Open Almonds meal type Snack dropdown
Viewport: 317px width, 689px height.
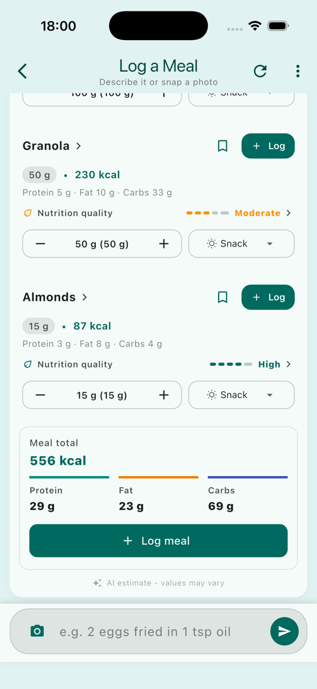[x=242, y=395]
